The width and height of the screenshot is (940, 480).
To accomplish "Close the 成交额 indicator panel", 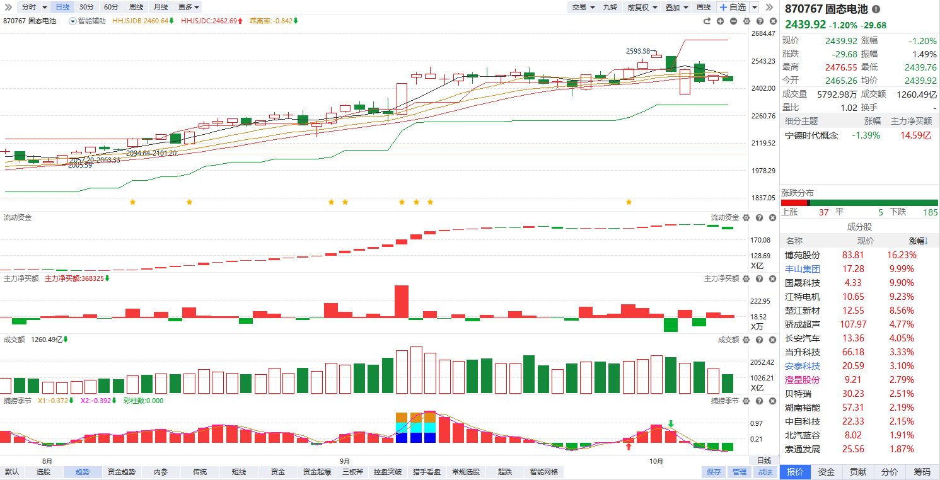I will (772, 340).
